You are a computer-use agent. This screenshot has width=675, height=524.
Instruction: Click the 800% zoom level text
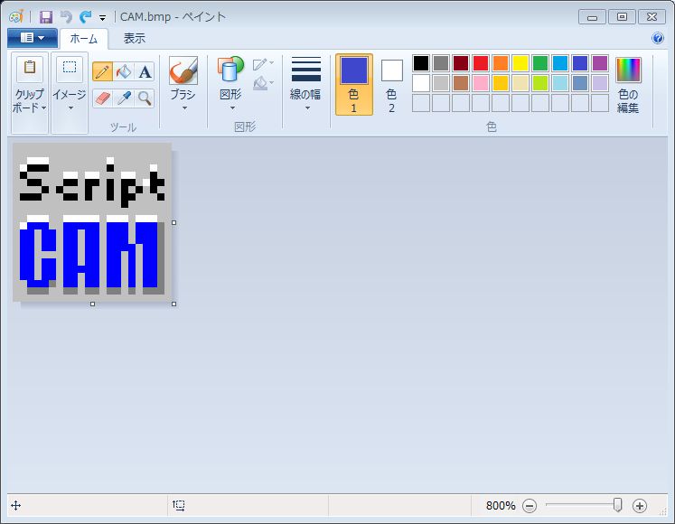point(501,506)
